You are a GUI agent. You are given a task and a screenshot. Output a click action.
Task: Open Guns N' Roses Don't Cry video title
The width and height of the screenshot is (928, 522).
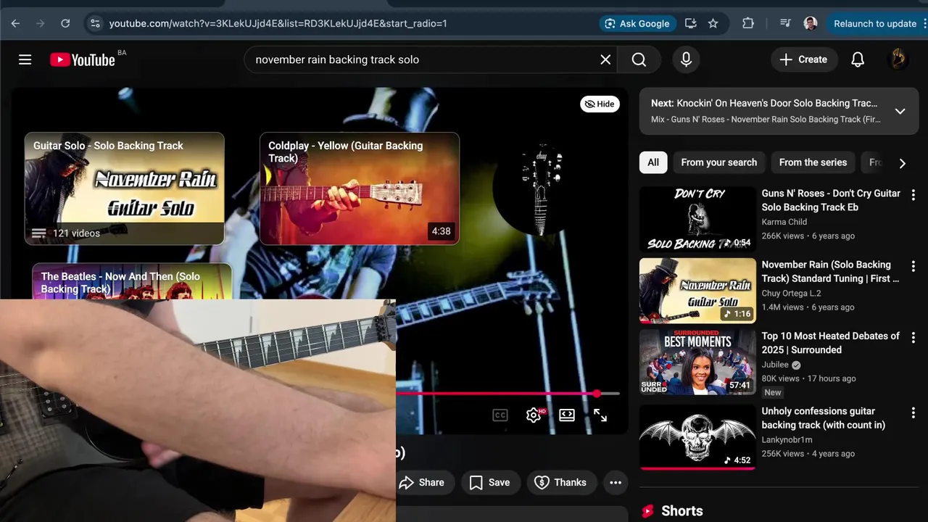(831, 200)
